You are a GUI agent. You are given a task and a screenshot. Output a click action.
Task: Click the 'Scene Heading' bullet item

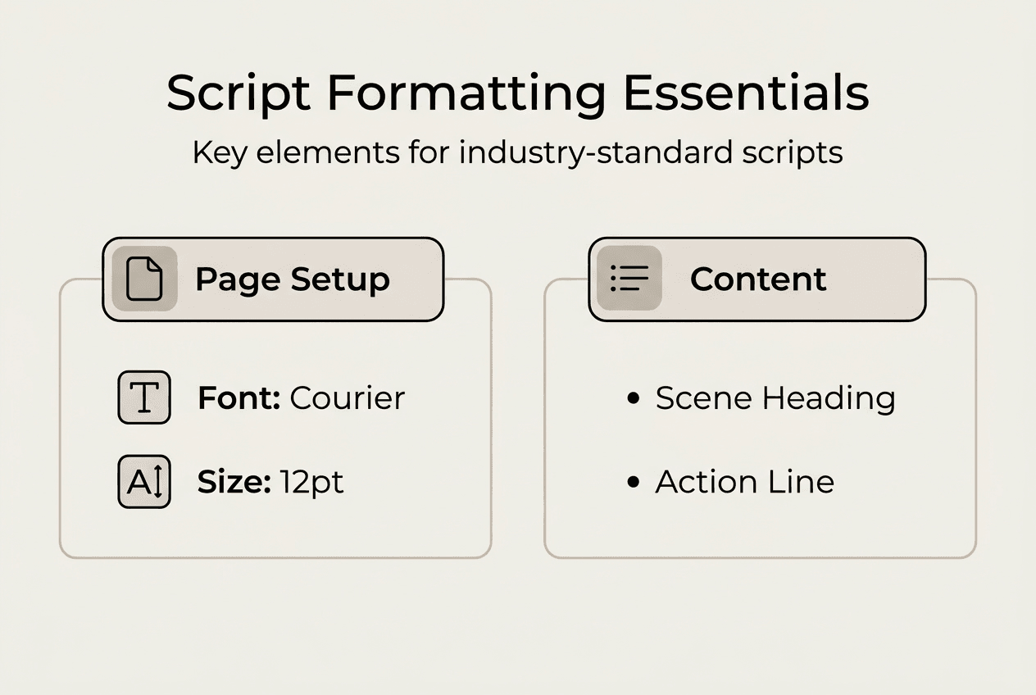tap(760, 398)
